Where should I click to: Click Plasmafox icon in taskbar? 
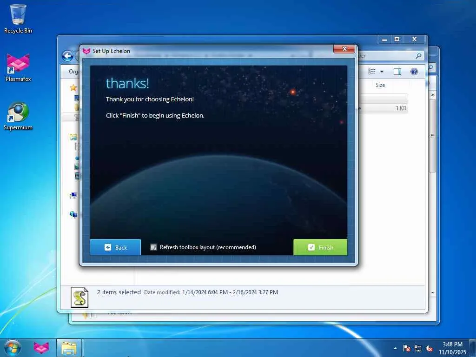[41, 348]
